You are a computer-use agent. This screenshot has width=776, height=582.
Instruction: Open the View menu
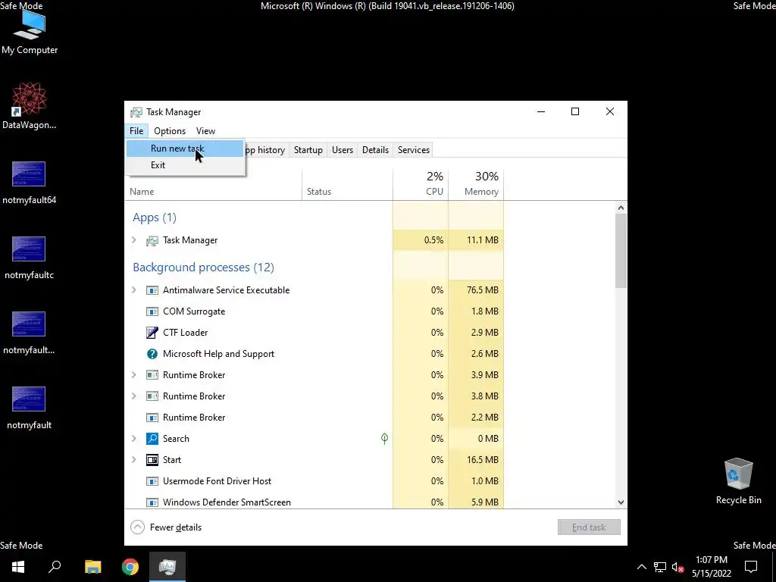(205, 131)
